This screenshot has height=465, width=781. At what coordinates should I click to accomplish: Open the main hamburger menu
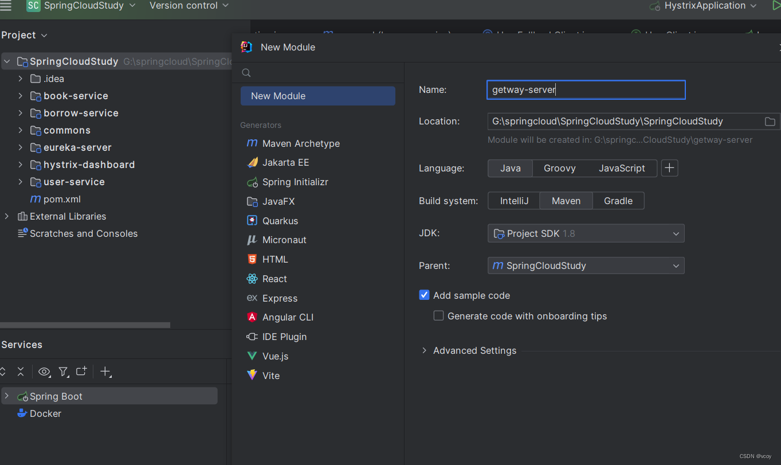click(6, 6)
